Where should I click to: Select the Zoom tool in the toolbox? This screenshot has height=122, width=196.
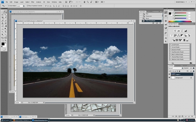click(6, 40)
